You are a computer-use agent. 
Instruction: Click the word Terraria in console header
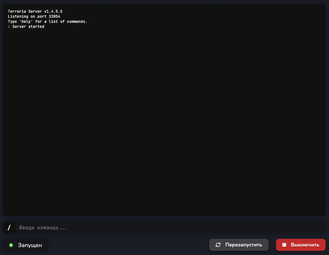click(17, 11)
